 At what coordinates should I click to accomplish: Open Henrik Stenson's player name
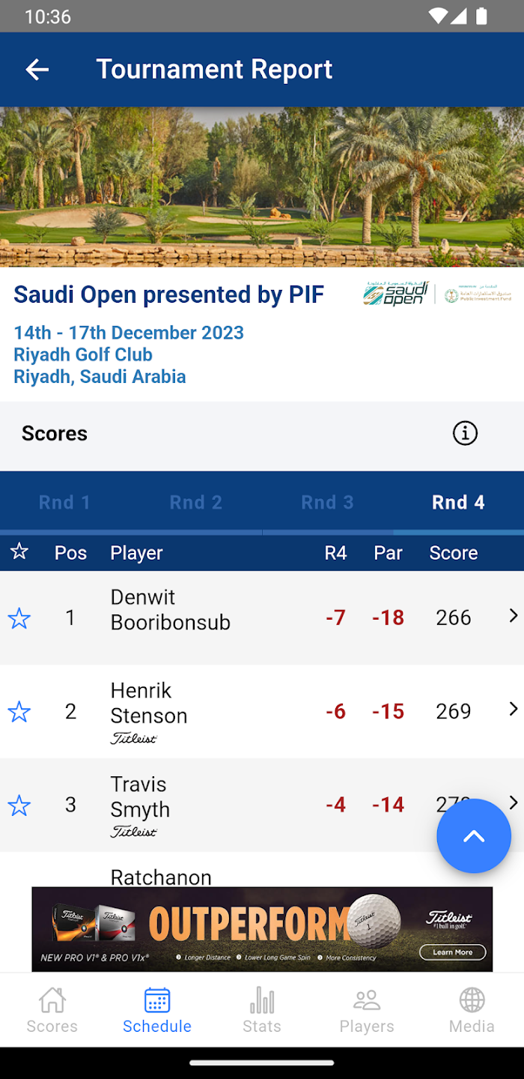coord(149,703)
